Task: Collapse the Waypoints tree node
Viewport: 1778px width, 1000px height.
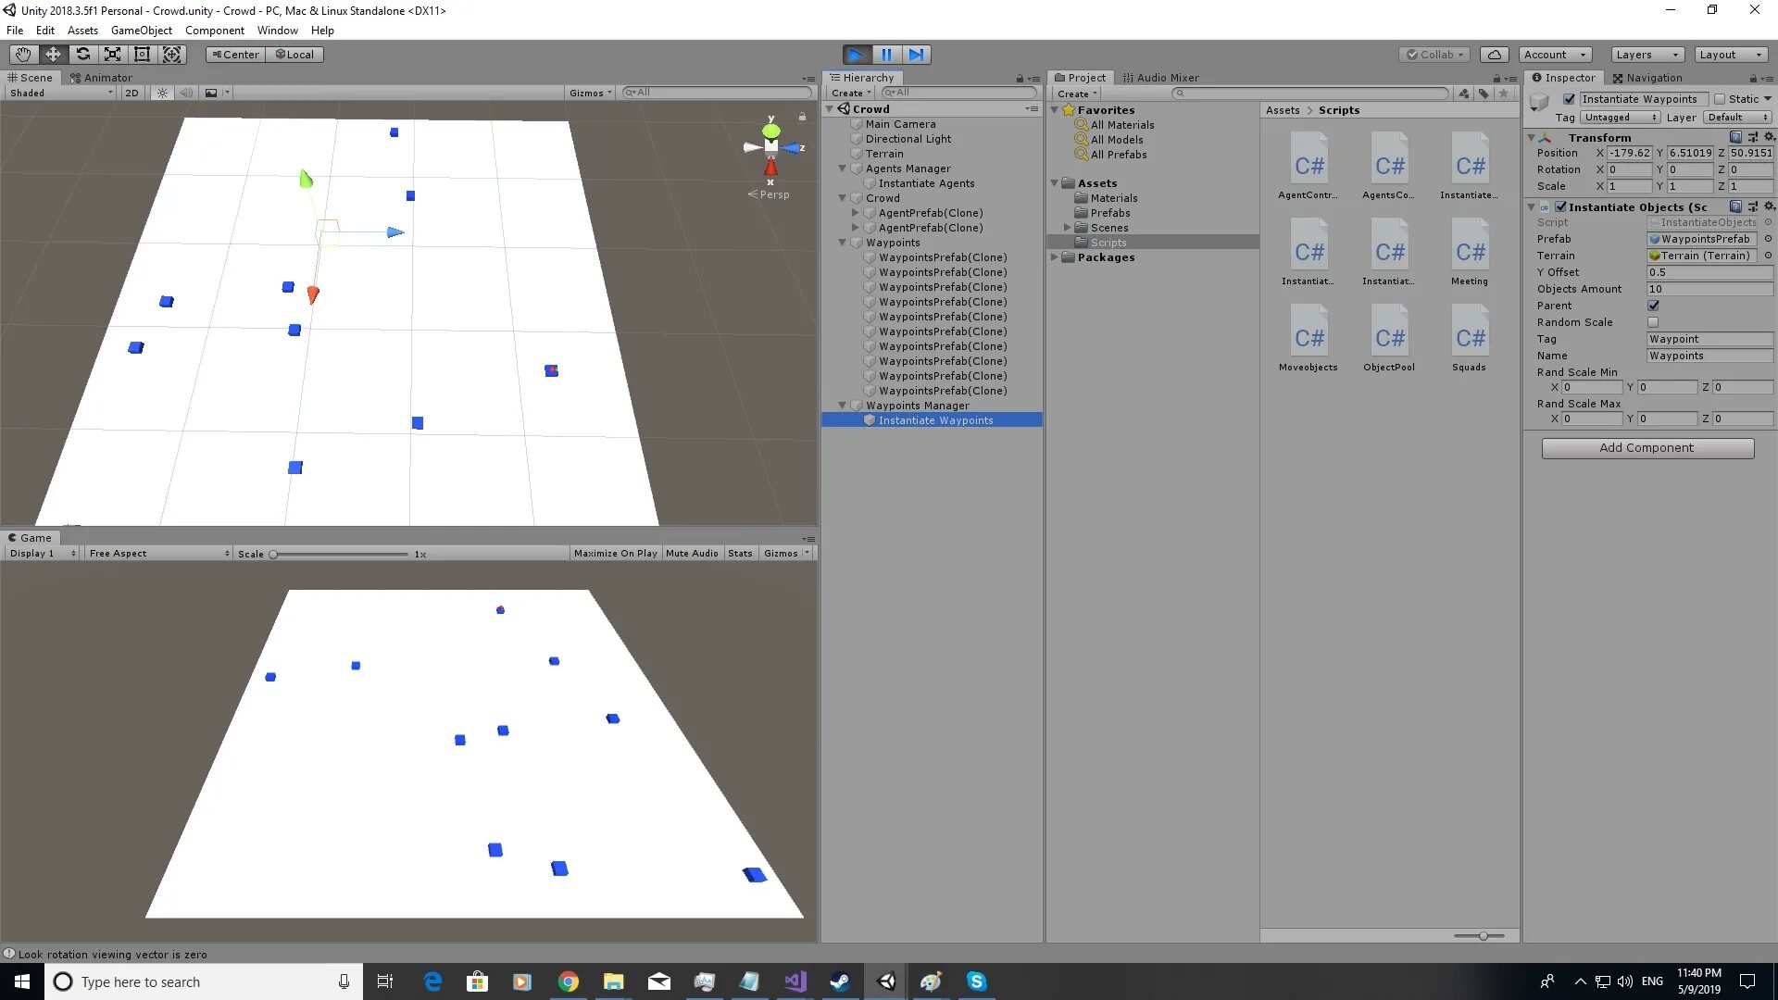Action: [843, 243]
